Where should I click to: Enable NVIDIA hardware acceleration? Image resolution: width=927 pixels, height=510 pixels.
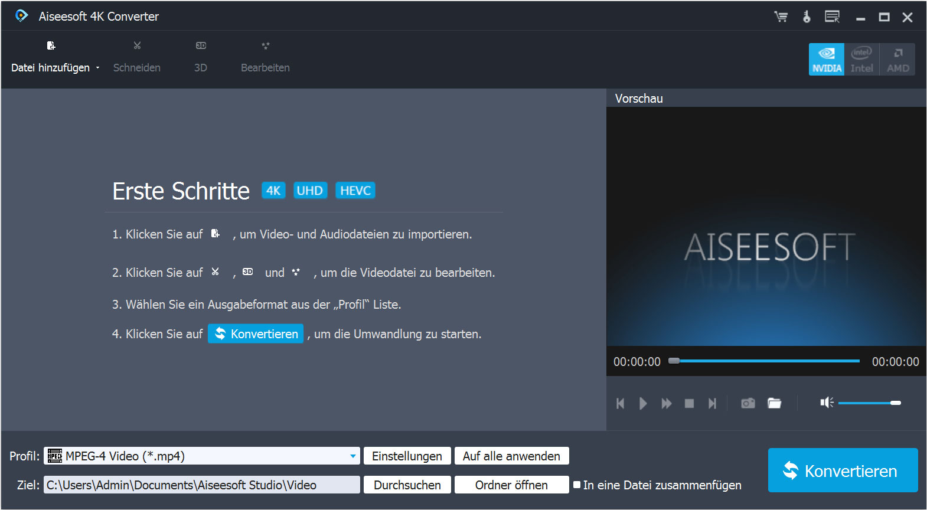[x=827, y=59]
